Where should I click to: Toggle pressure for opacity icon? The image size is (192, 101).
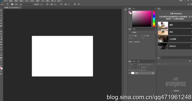47,4
